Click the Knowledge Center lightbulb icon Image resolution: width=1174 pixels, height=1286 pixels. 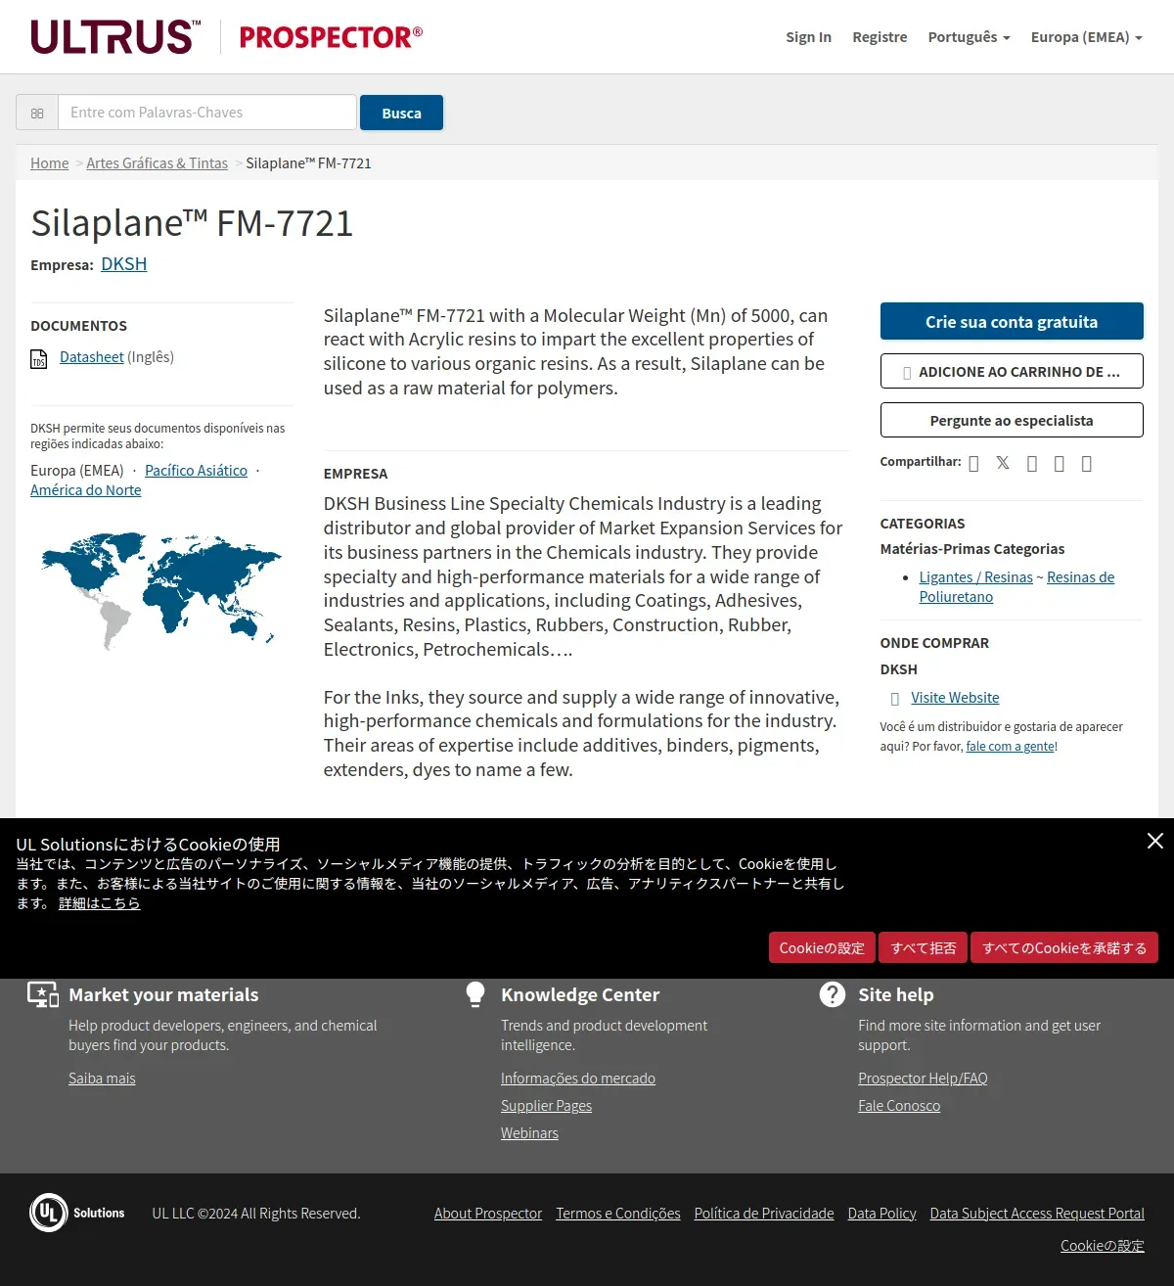click(x=475, y=994)
